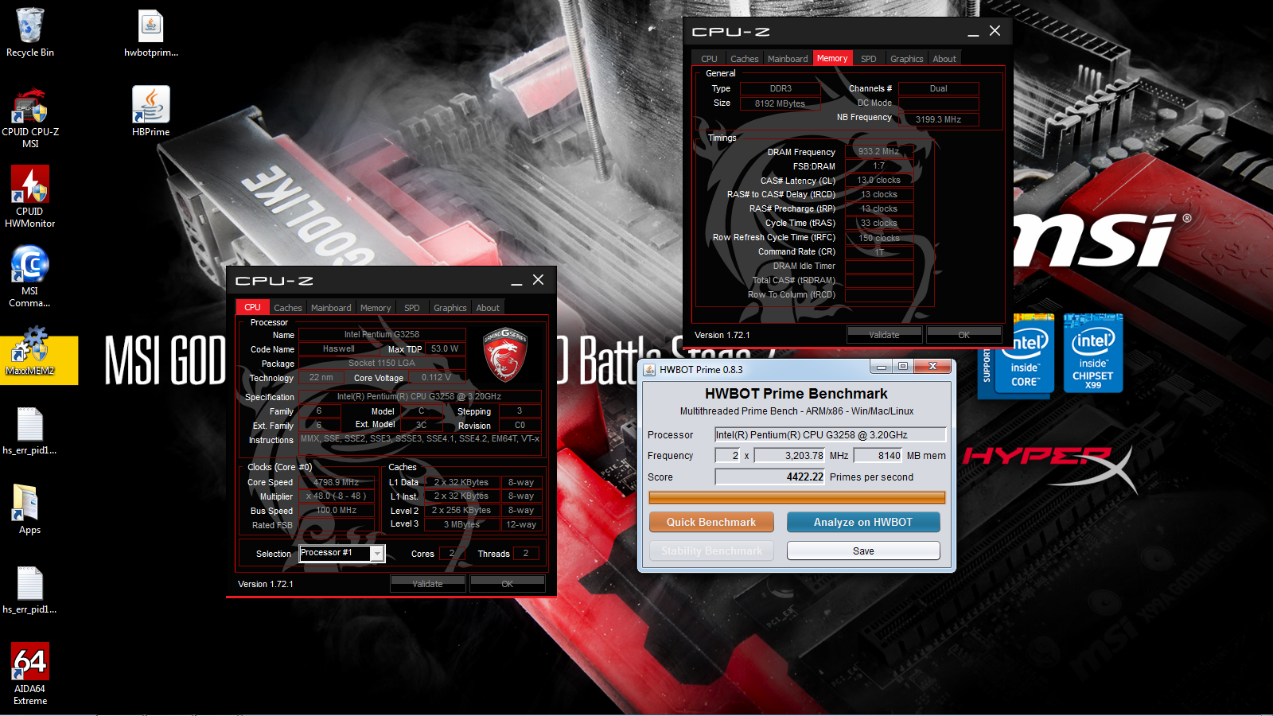The image size is (1273, 716).
Task: Click the Threads count value in CPU-Z
Action: 526,553
